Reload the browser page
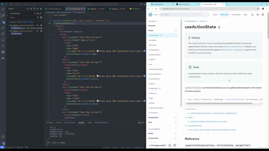The height and width of the screenshot is (151, 269). (156, 9)
